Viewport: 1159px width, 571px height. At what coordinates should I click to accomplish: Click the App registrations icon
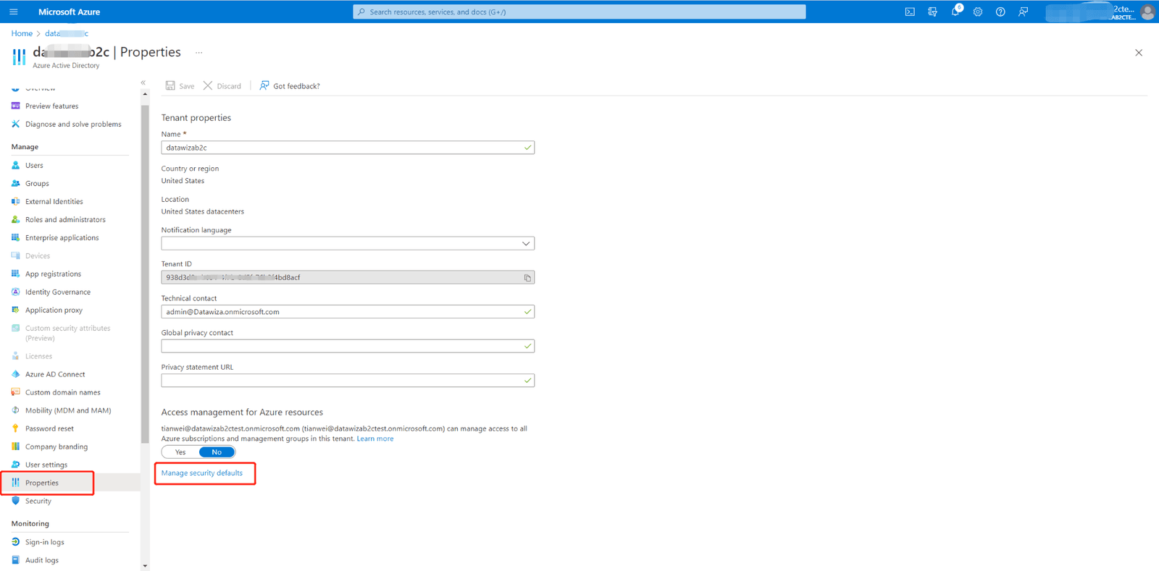16,274
